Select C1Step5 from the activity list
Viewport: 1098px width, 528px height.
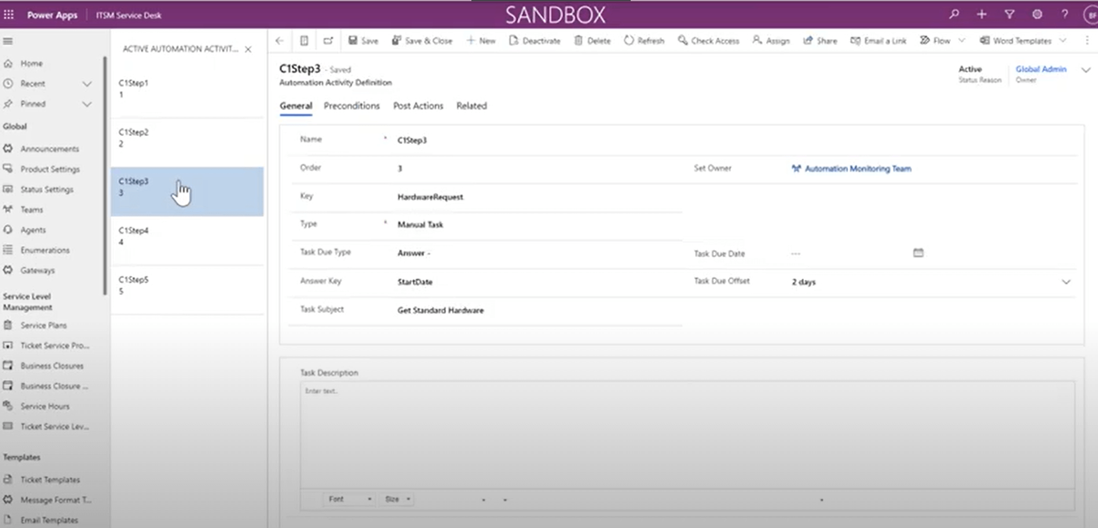pos(174,285)
